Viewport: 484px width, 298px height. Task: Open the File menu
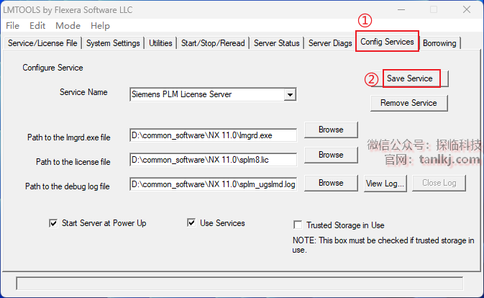pyautogui.click(x=13, y=26)
